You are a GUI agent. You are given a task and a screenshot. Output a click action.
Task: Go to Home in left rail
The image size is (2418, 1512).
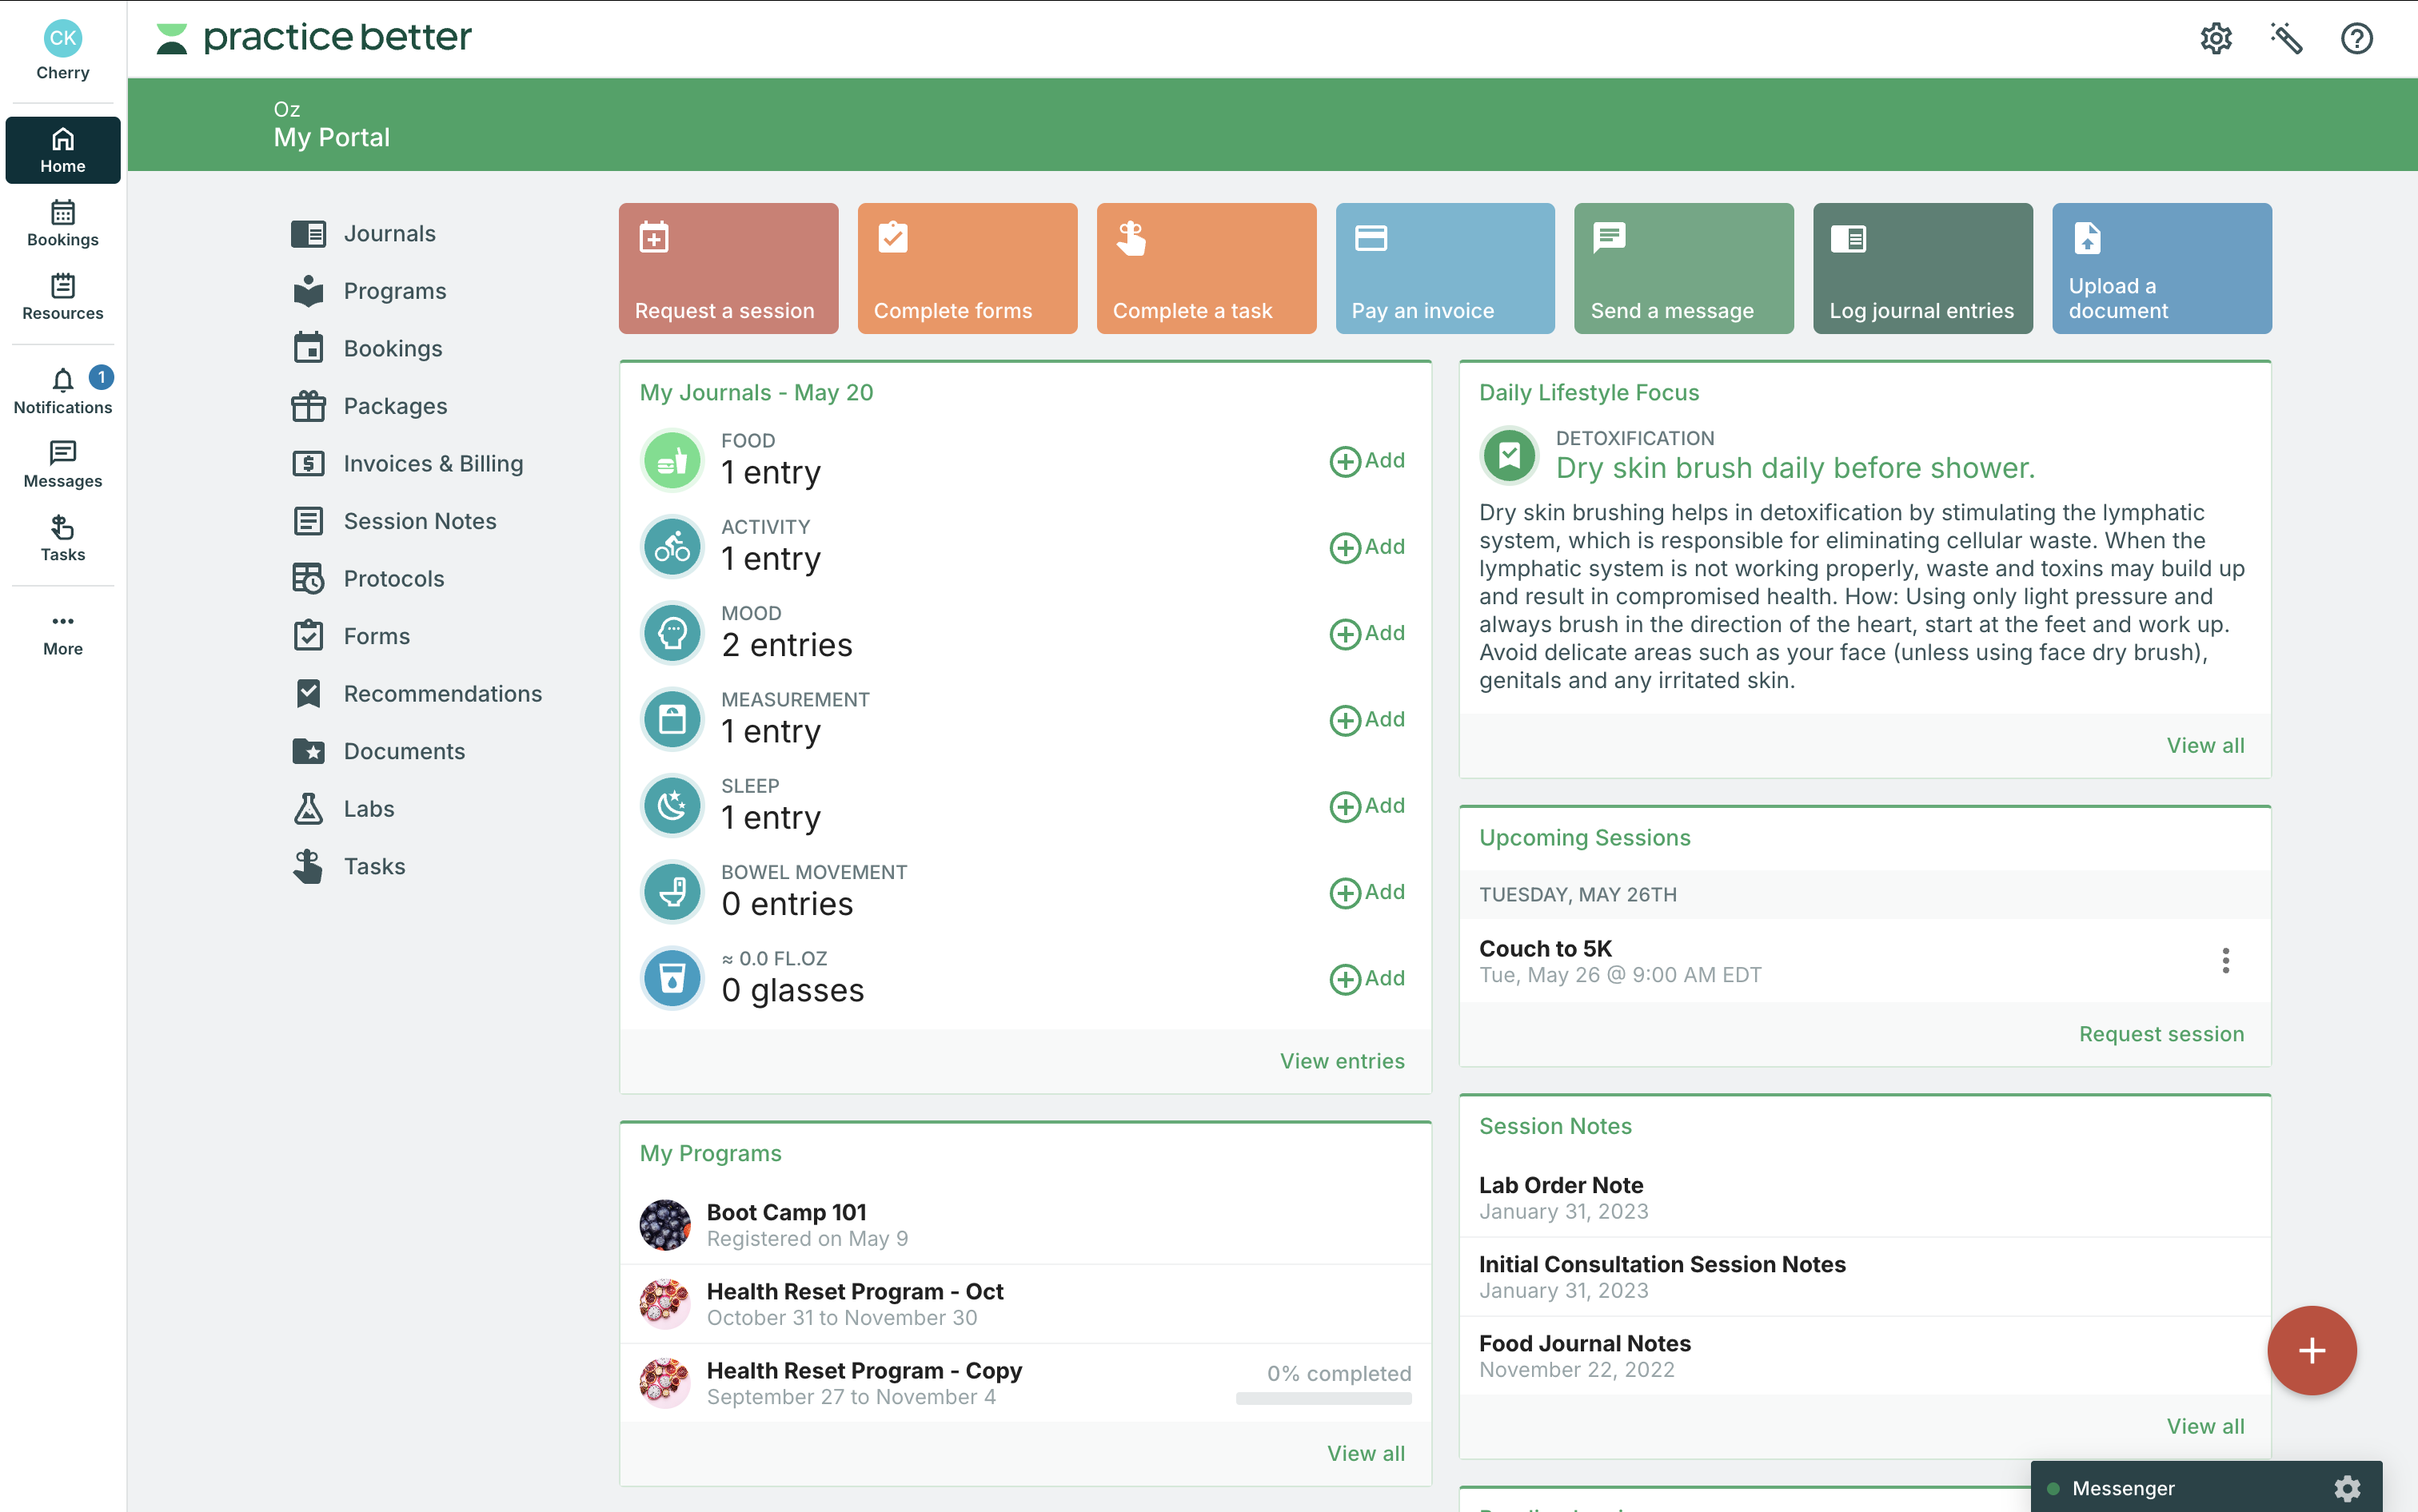(63, 150)
